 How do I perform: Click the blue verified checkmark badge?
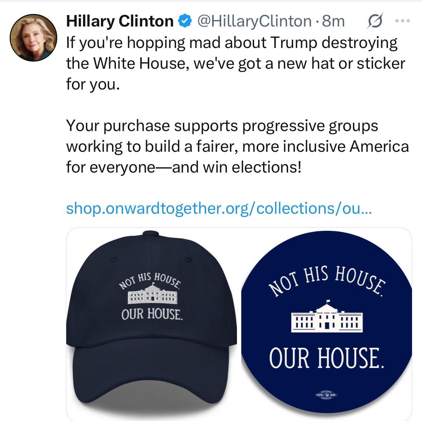[185, 21]
